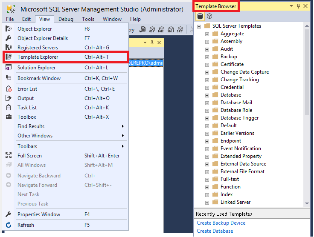Click the DAX query toolbar icon
This screenshot has width=314, height=237.
pyautogui.click(x=180, y=29)
